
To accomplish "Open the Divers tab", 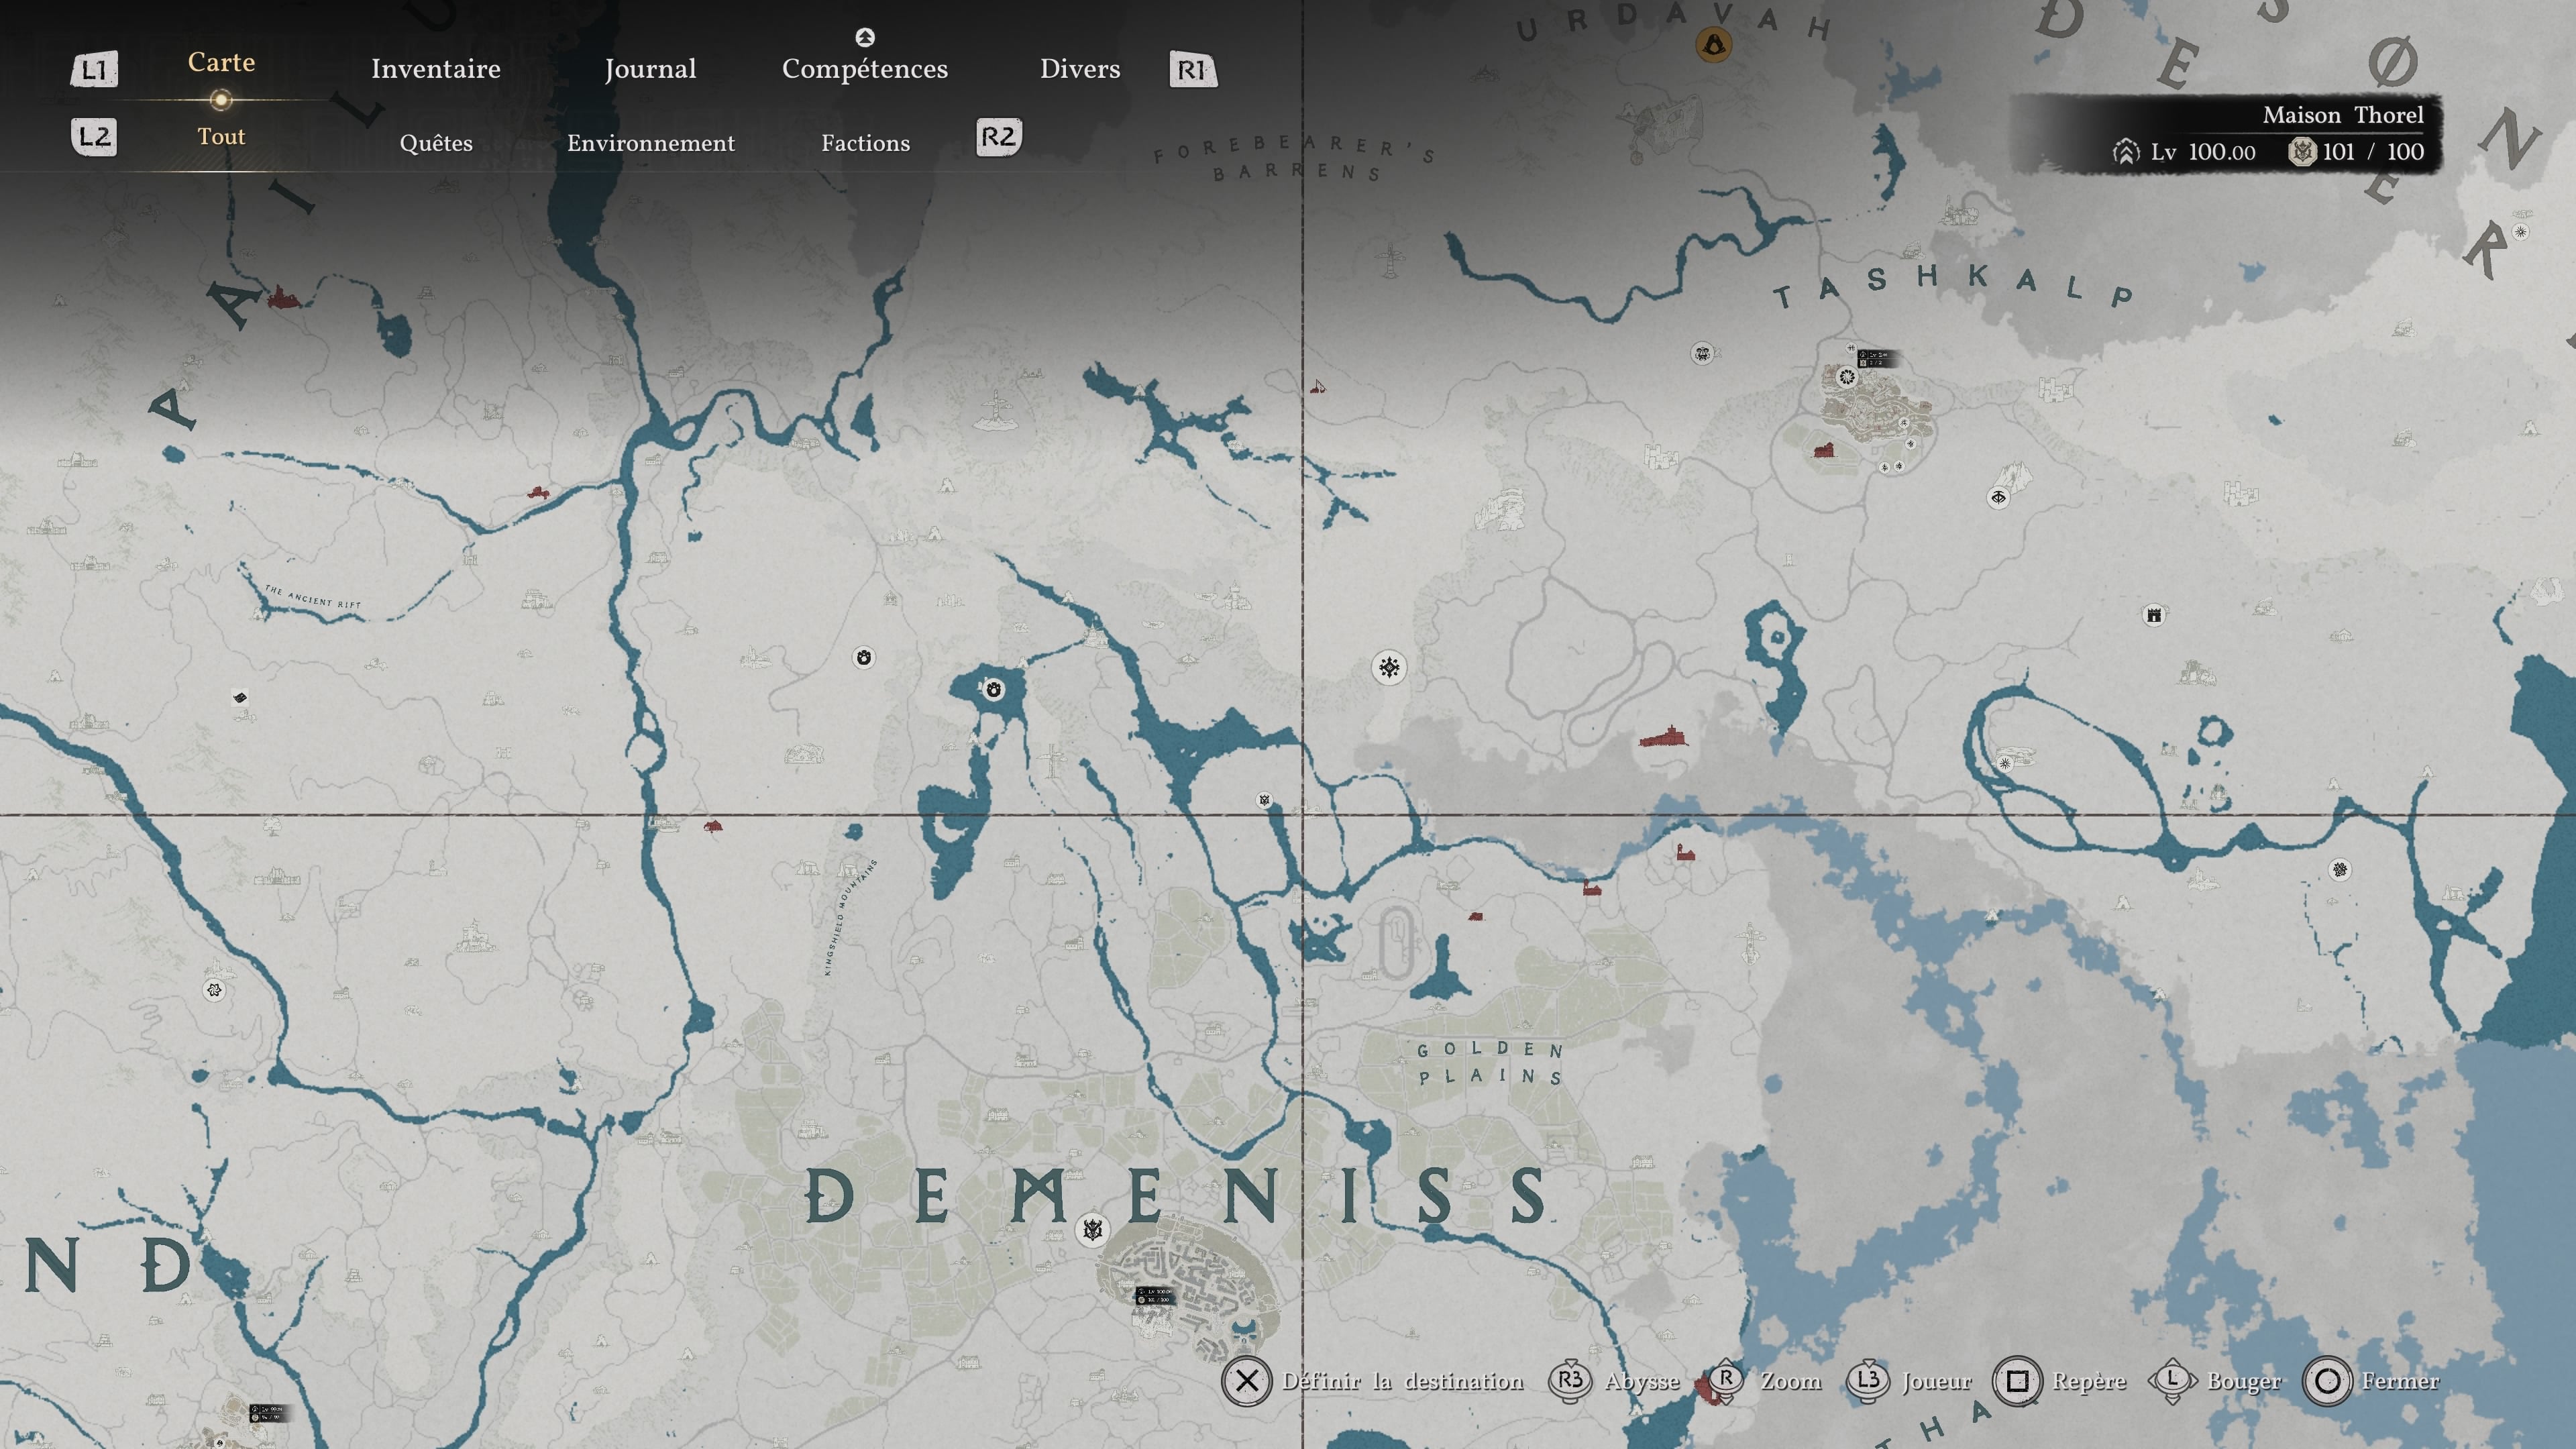I will (1080, 69).
